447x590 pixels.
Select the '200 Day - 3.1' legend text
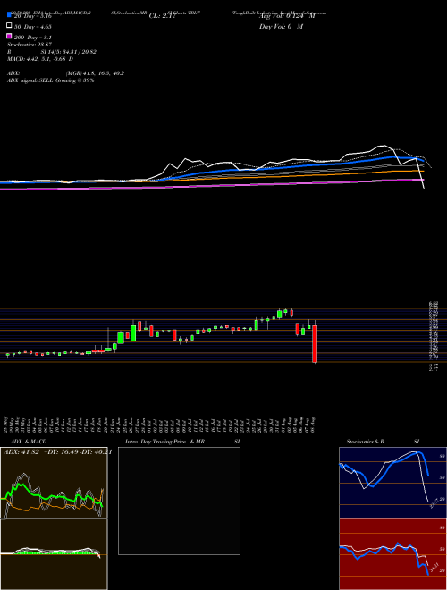[33, 38]
